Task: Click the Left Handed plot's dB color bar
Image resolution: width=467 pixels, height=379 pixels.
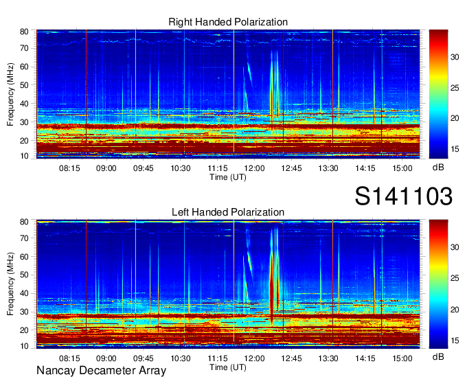Action: pos(438,284)
